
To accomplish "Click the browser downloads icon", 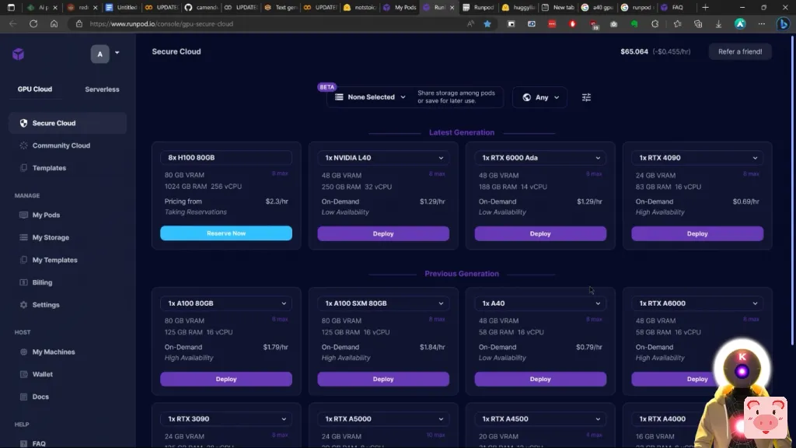I will (718, 24).
